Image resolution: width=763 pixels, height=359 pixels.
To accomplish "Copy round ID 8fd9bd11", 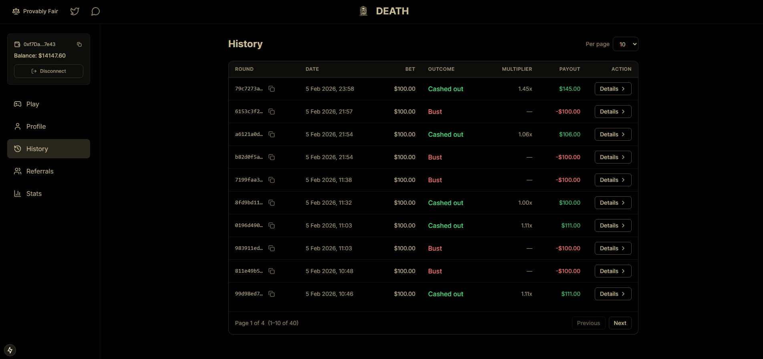I will (272, 203).
